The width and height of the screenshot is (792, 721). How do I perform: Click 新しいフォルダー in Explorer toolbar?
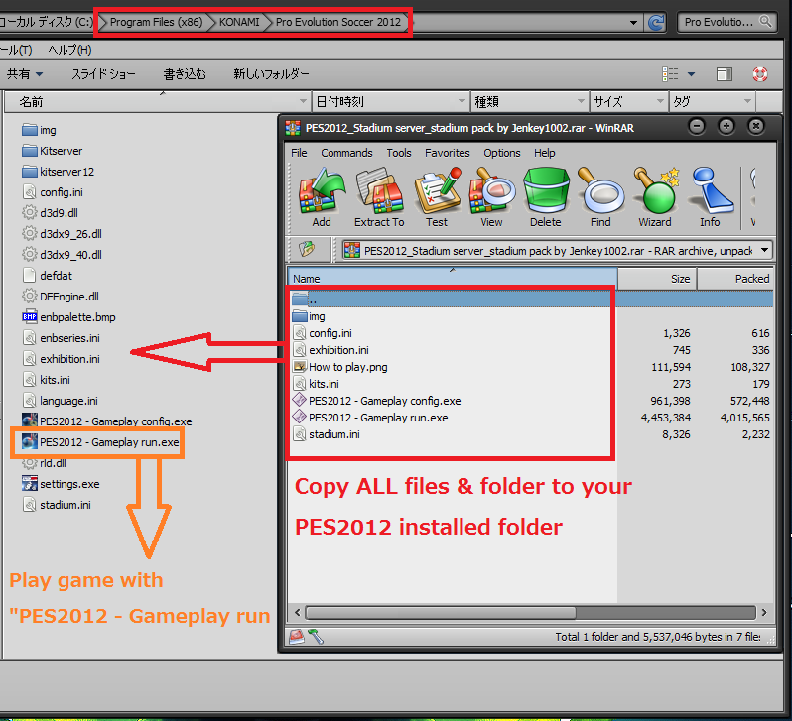coord(271,74)
